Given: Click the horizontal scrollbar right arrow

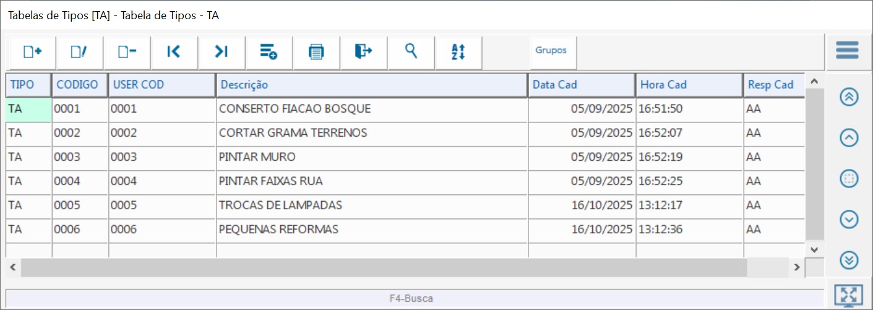Looking at the screenshot, I should [x=798, y=267].
